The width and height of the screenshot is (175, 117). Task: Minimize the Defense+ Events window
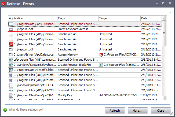157,3
